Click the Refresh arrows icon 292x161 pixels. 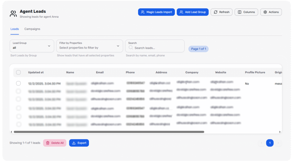pos(216,12)
